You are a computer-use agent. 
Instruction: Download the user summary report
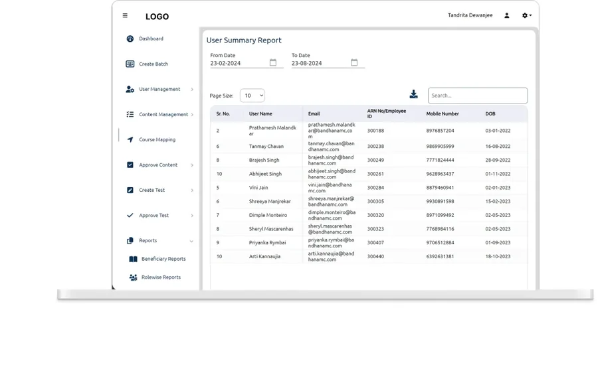[x=414, y=94]
